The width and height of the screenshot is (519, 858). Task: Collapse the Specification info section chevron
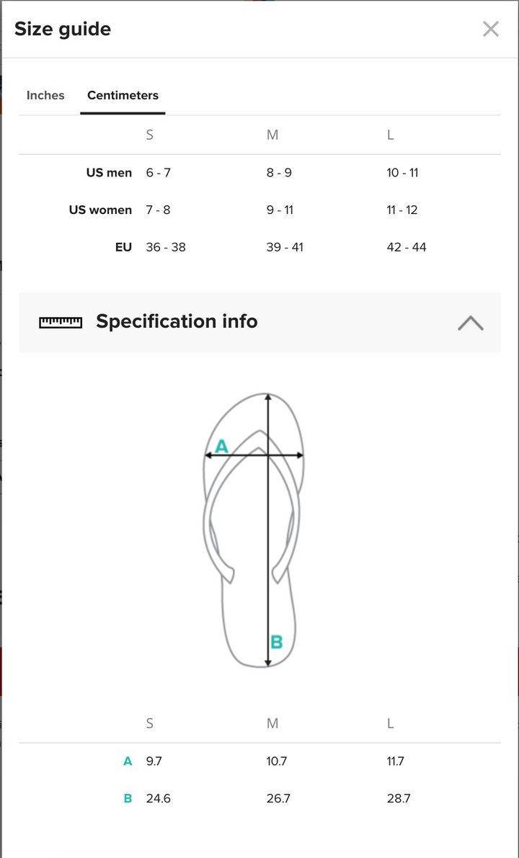click(x=470, y=322)
